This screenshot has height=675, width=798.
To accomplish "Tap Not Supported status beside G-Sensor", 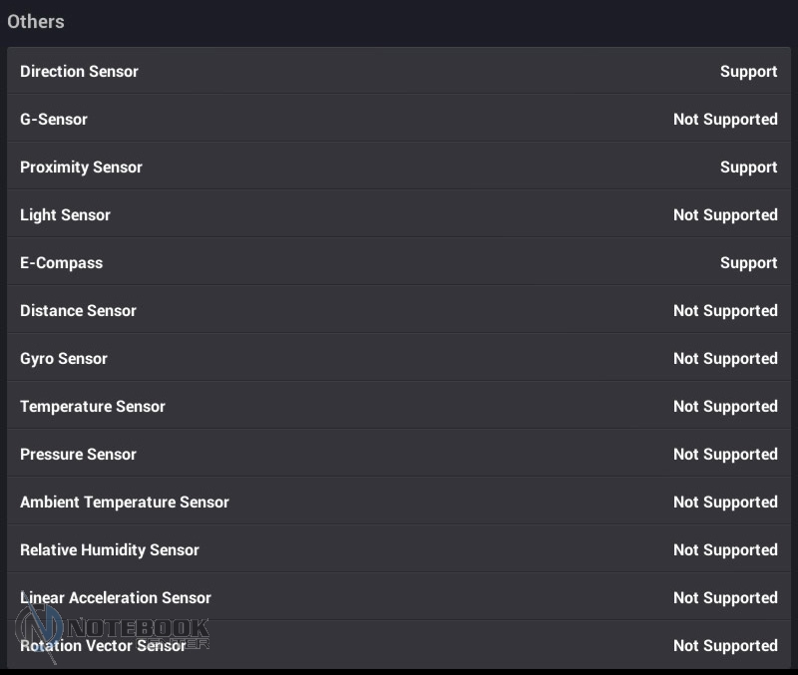I will coord(725,120).
